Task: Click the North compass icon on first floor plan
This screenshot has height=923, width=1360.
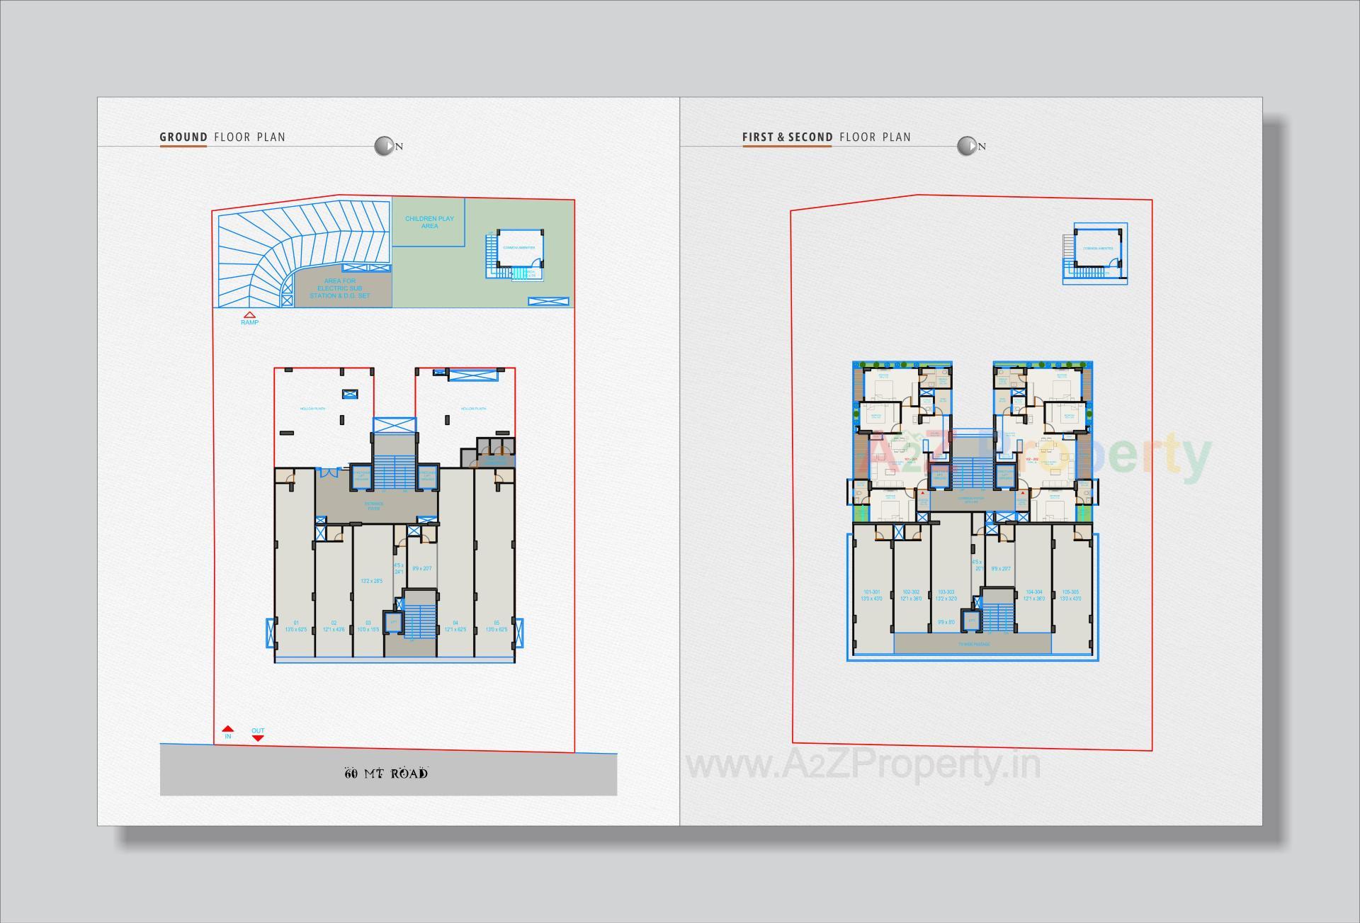Action: (967, 145)
